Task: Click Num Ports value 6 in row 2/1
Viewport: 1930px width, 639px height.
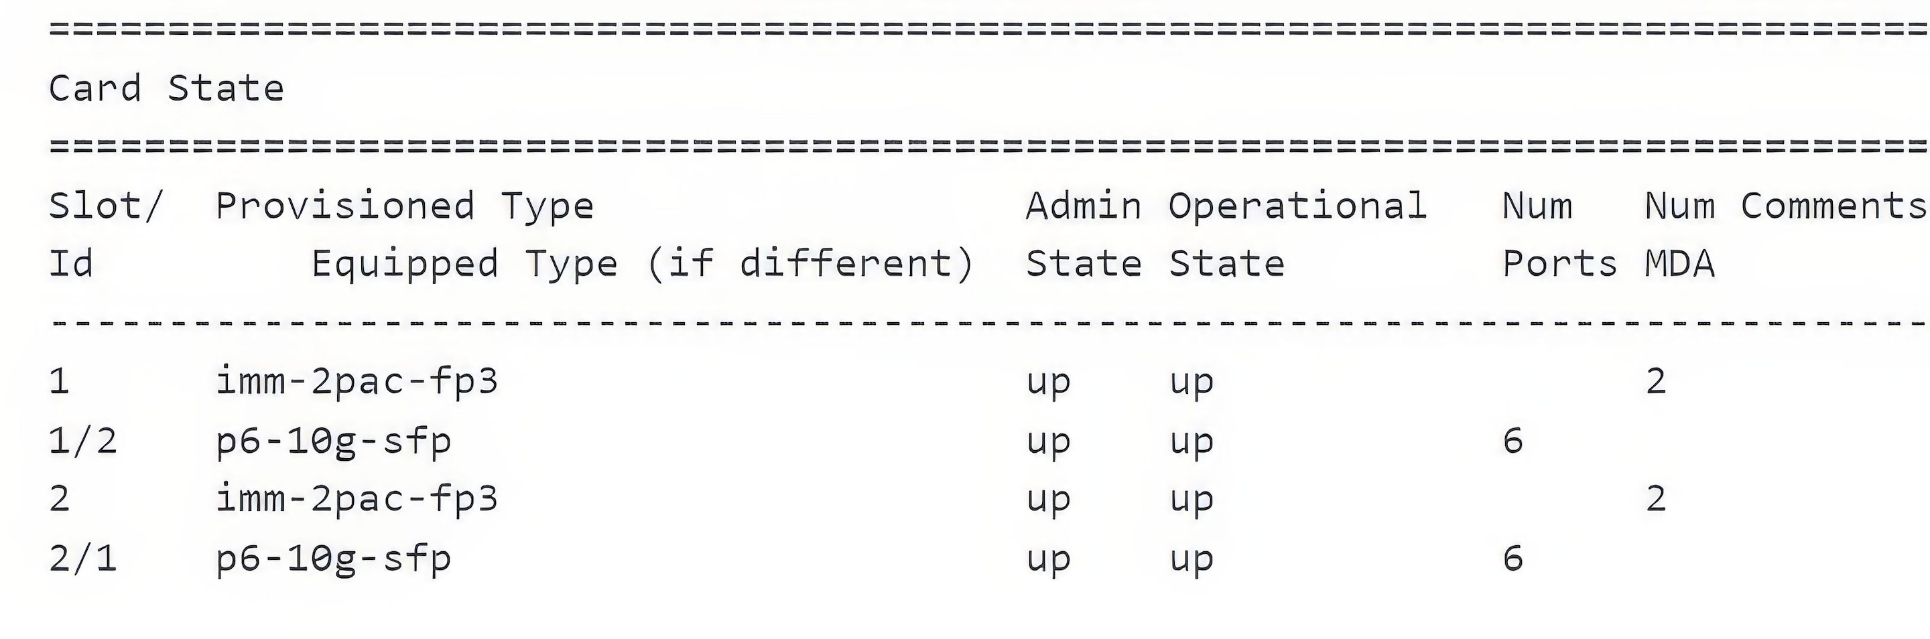Action: 1513,558
